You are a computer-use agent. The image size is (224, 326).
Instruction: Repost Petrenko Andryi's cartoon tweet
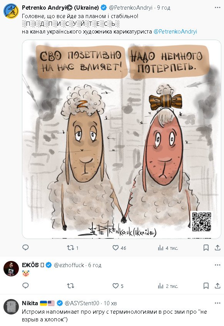tap(72, 247)
